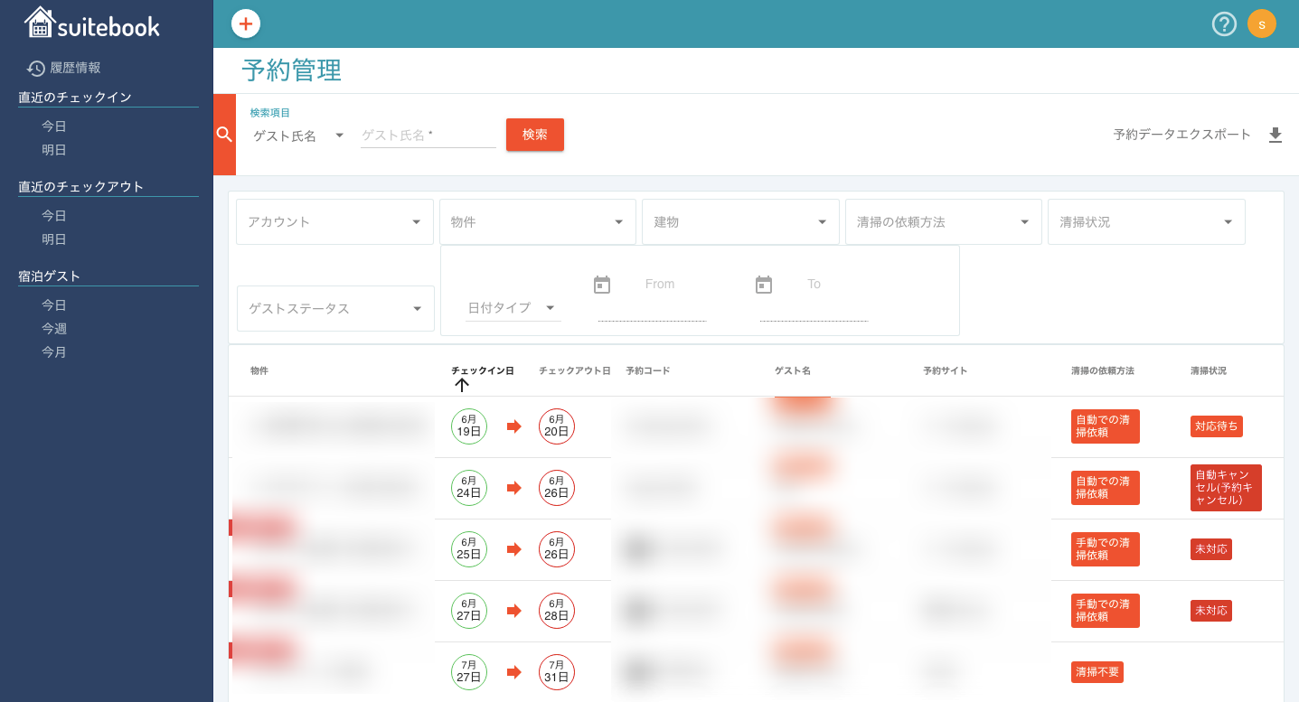The image size is (1299, 702).
Task: Click the 予約サイト column header
Action: click(946, 371)
